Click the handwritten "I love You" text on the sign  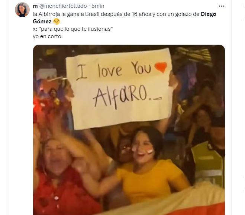pyautogui.click(x=114, y=70)
